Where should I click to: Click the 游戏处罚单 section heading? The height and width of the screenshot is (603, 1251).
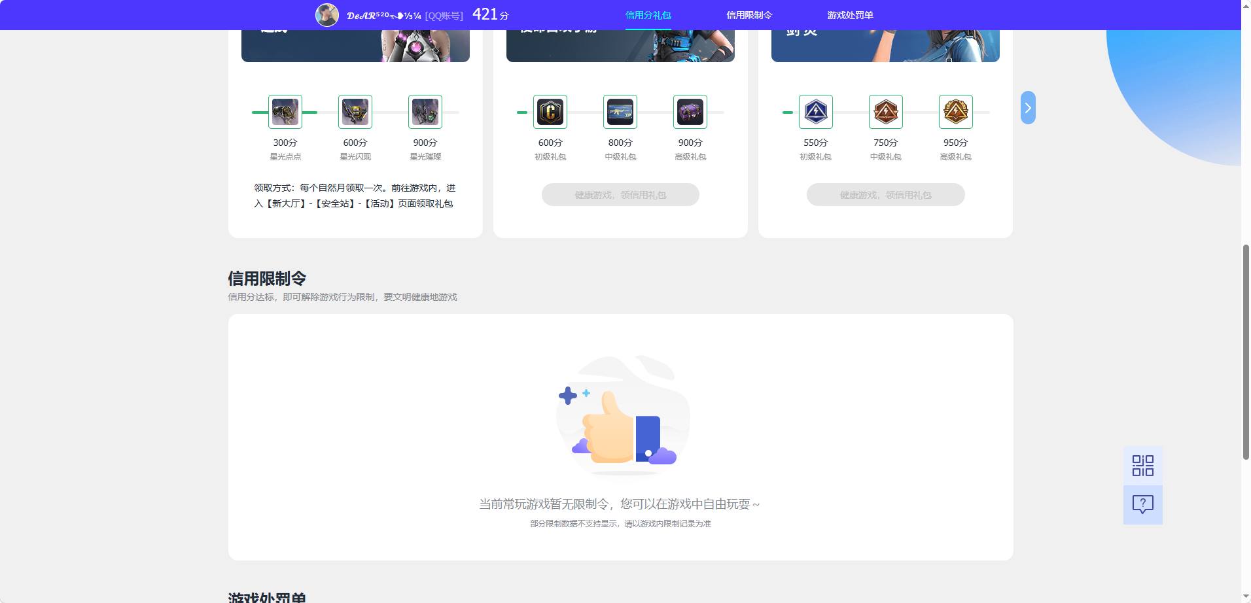(x=267, y=597)
